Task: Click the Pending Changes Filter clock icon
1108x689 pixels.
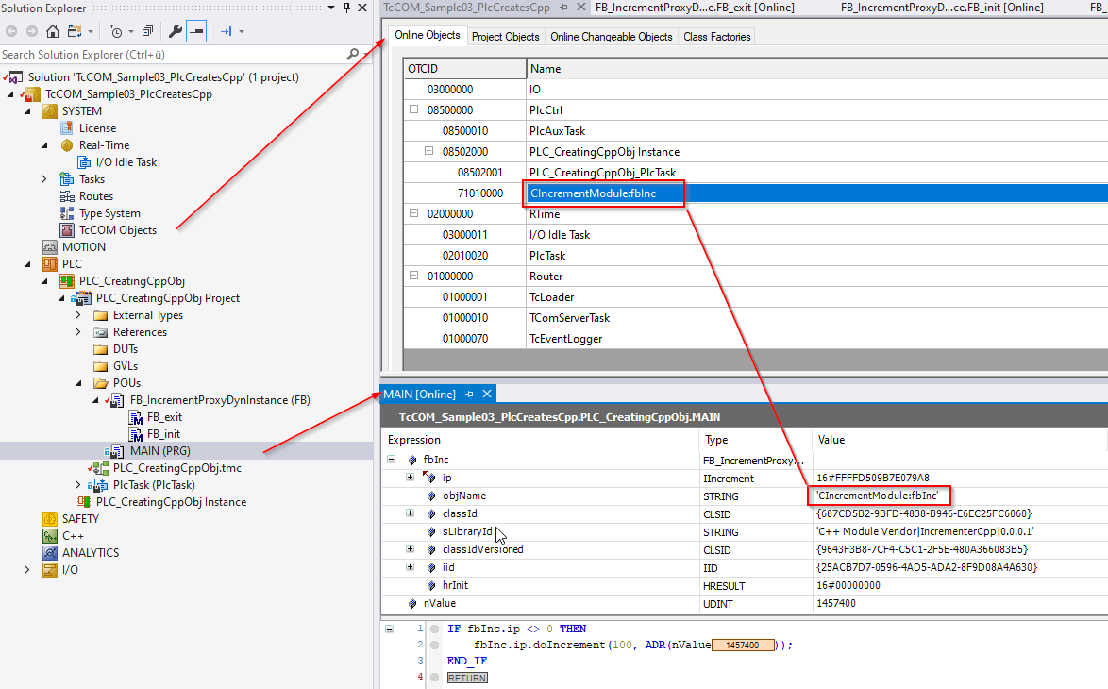Action: pos(117,31)
